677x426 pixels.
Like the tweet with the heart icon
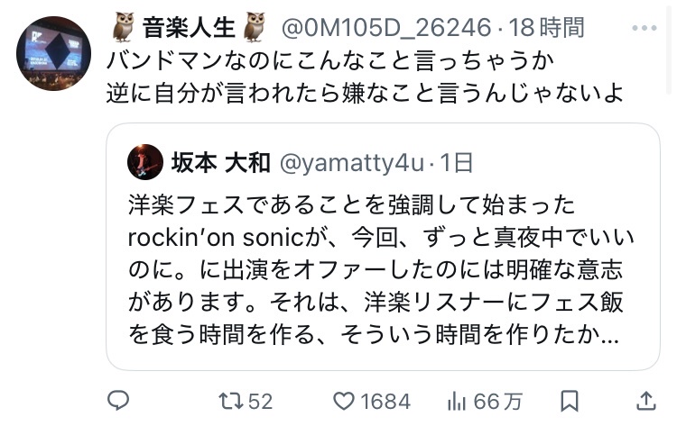[344, 401]
